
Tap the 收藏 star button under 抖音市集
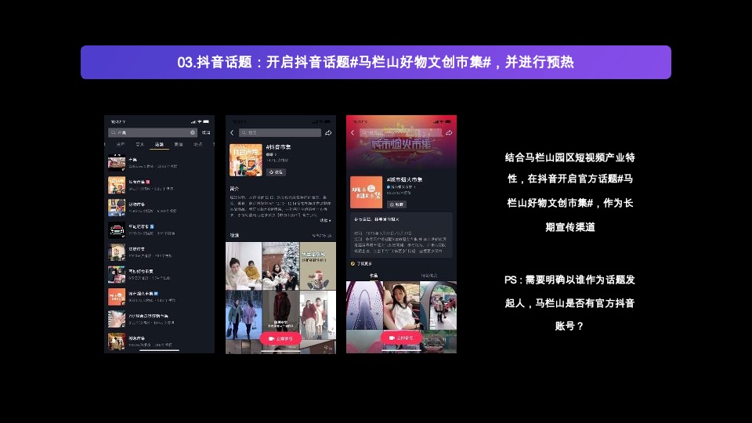(x=276, y=172)
